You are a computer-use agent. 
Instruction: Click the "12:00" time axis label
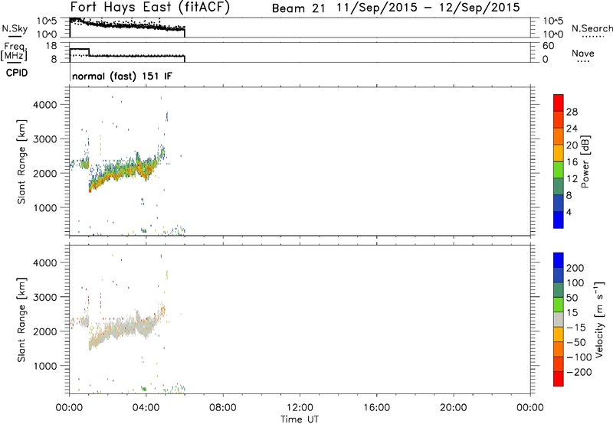pyautogui.click(x=300, y=408)
